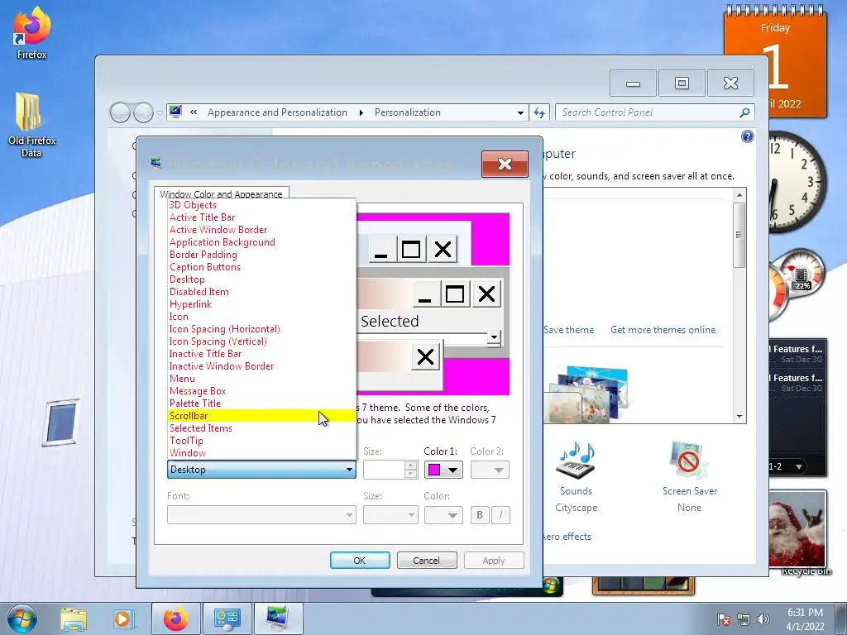Pick Active Window Border item

click(262, 230)
